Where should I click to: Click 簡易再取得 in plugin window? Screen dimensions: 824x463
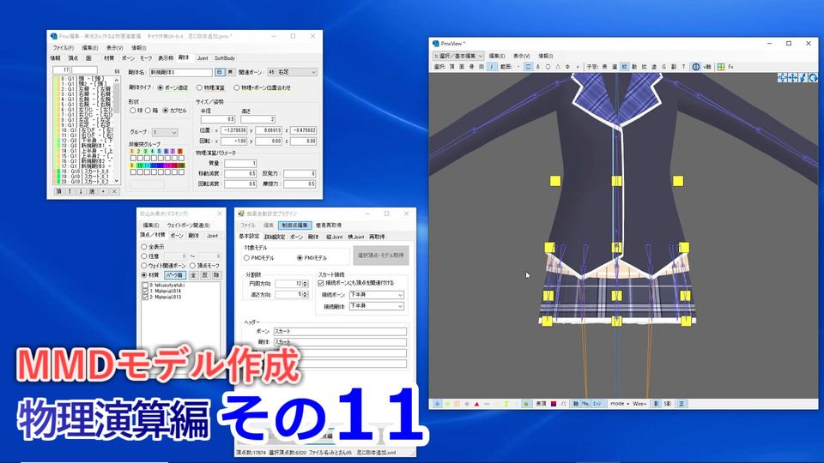click(329, 225)
